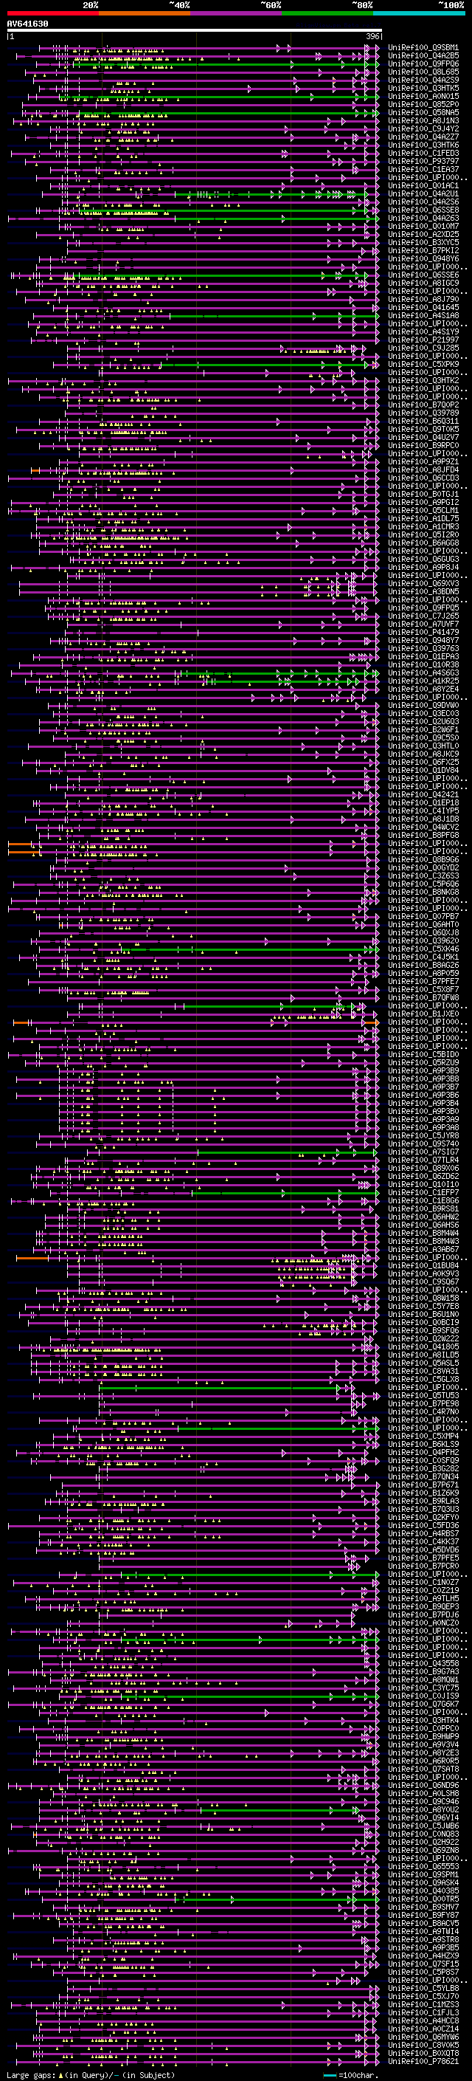Select label UniRef100_Q89X06
Image resolution: width=472 pixels, height=2081 pixels.
(x=423, y=1168)
